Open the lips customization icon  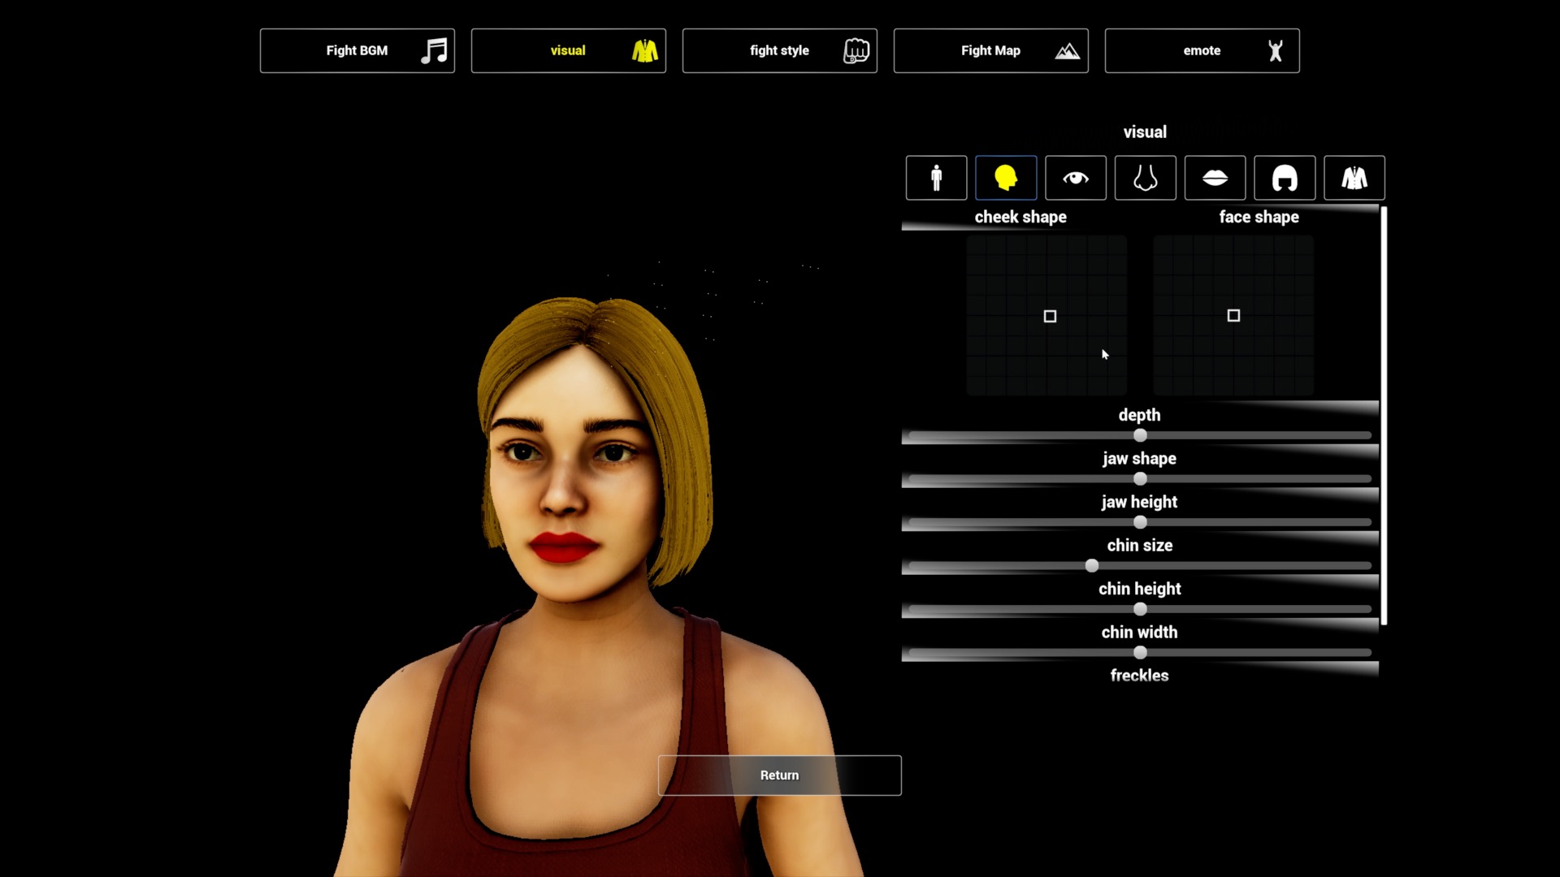(1215, 178)
